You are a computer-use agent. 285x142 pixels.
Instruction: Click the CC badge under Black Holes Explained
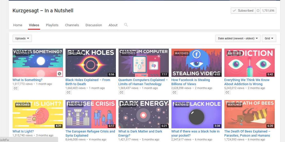click(x=69, y=93)
